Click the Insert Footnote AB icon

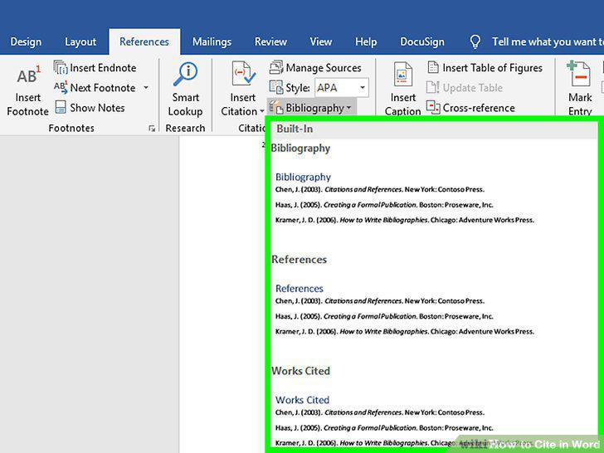28,75
